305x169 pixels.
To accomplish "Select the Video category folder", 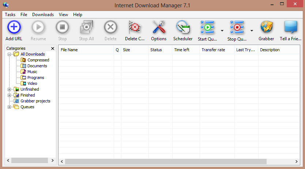I will 29,83.
